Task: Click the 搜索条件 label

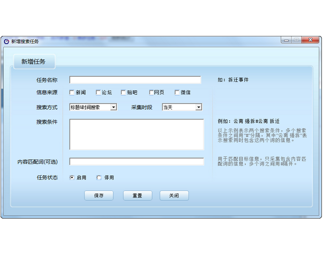Action: coord(47,122)
